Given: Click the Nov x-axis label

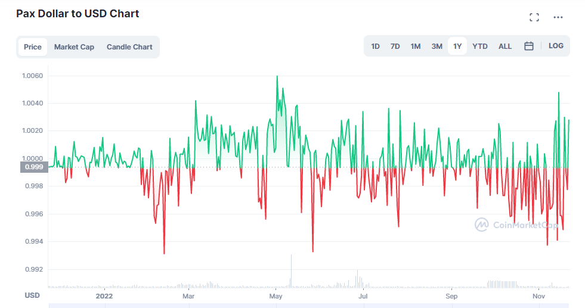Looking at the screenshot, I should 538,296.
